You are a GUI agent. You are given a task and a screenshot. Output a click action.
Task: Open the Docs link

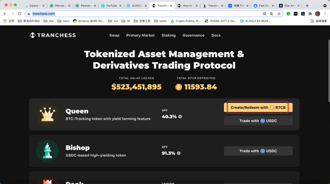click(216, 35)
